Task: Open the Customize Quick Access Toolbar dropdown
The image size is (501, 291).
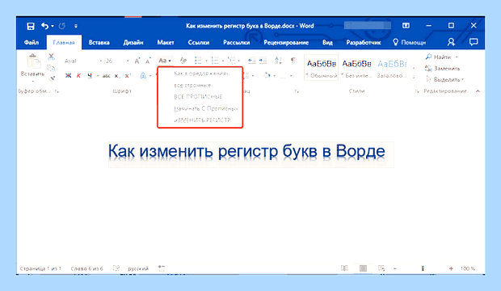Action: 76,26
